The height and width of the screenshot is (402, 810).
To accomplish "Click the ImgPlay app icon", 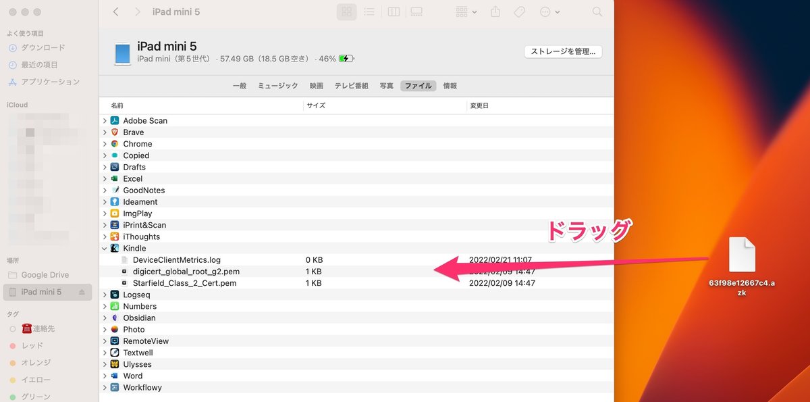I will [x=115, y=213].
